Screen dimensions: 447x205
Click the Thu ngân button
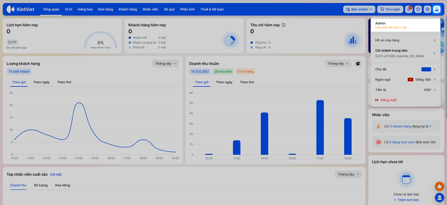tap(390, 9)
